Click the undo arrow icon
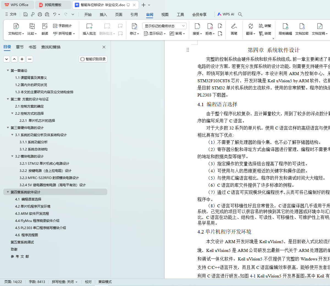Screen dimensions: 330x286 tap(55, 14)
